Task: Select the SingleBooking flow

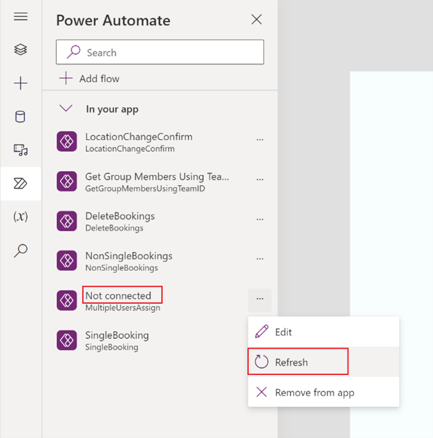Action: click(117, 340)
